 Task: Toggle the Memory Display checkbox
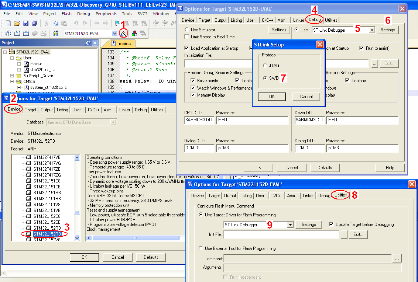tap(193, 95)
